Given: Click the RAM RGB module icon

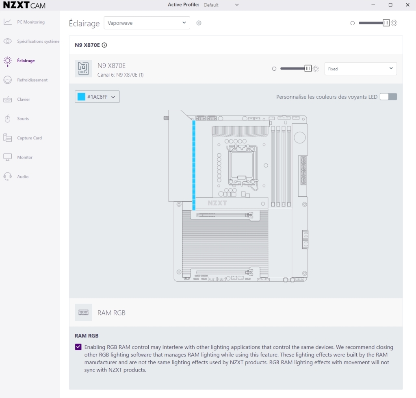Looking at the screenshot, I should (x=83, y=313).
